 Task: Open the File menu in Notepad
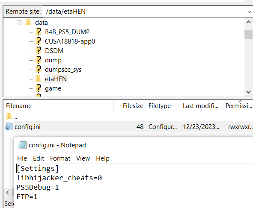coord(22,158)
